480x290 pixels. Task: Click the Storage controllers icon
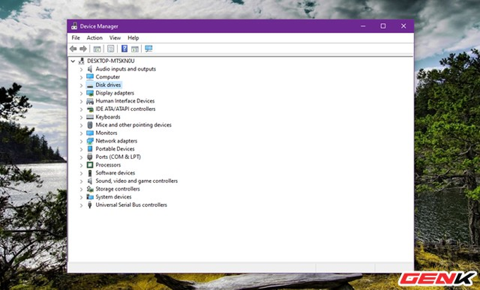click(x=90, y=189)
